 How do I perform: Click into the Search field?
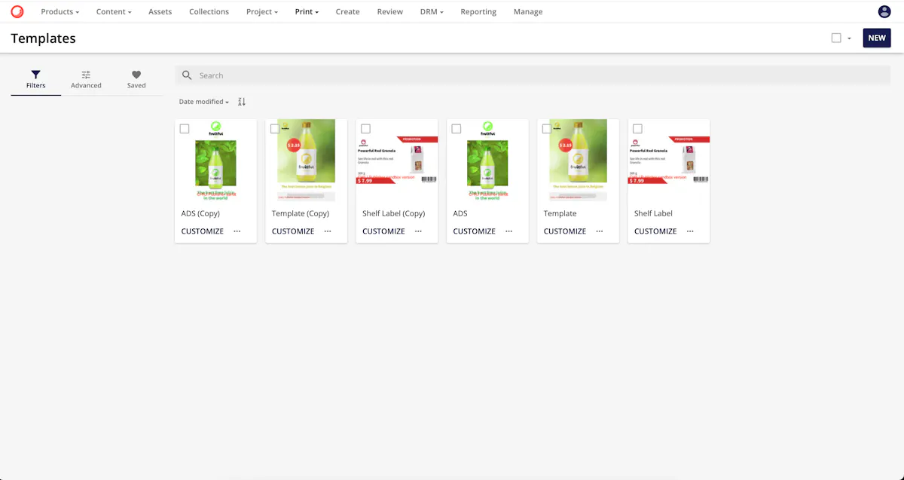[533, 75]
